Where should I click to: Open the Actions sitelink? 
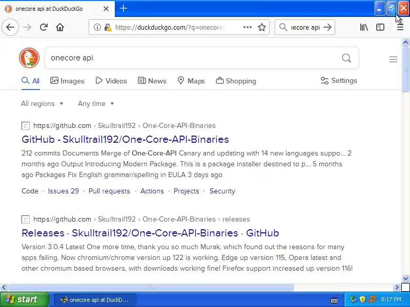152,191
